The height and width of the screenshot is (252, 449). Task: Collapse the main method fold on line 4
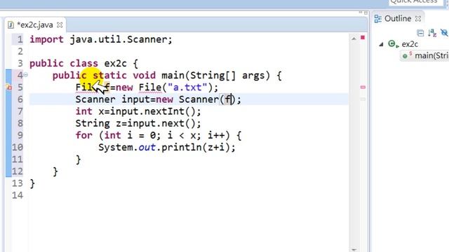click(26, 75)
